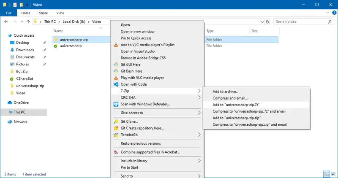This screenshot has height=178, width=338.
Task: Select Restore previous versions
Action: coord(140,143)
